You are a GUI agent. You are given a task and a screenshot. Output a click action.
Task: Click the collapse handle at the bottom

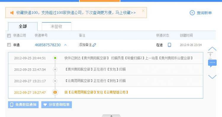click(x=111, y=116)
